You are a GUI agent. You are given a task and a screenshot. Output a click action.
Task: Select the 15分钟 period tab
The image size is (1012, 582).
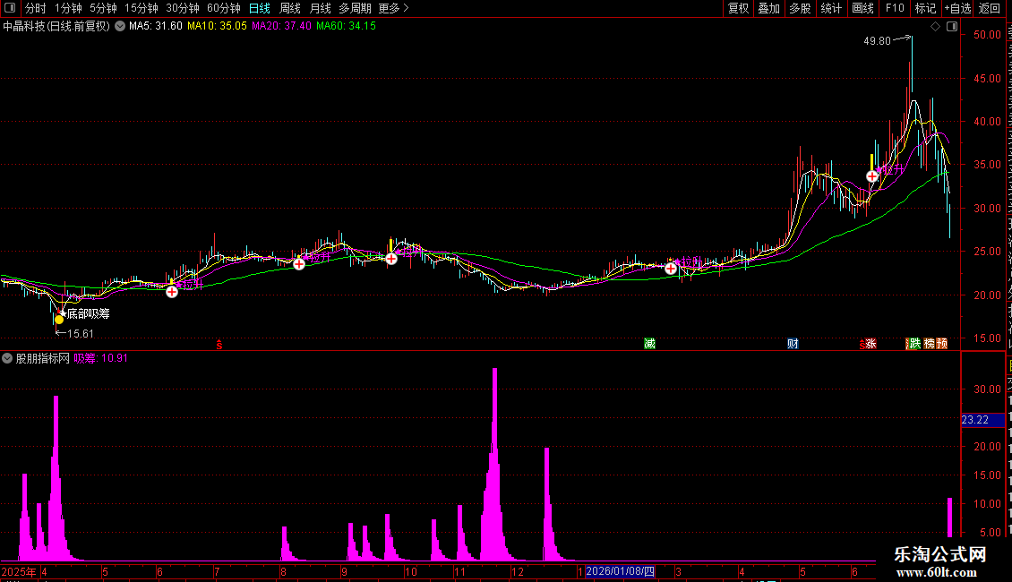pos(142,8)
